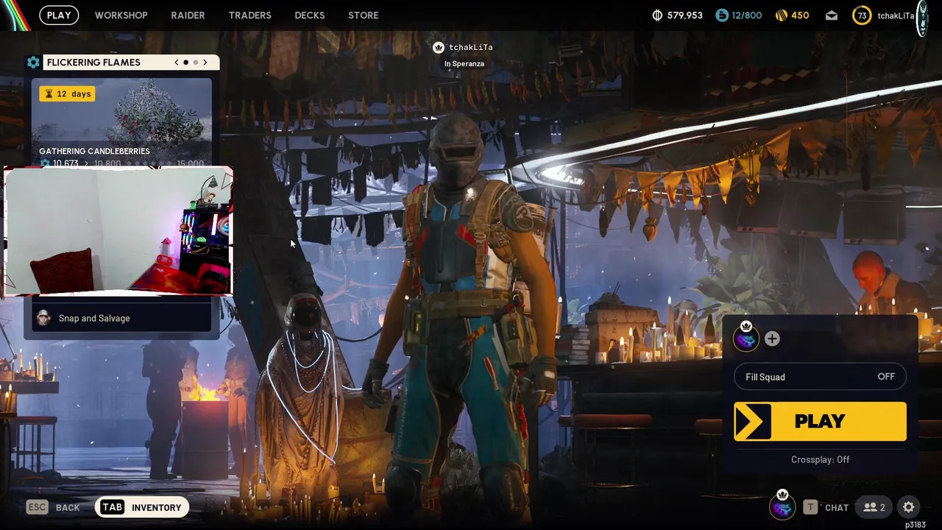The height and width of the screenshot is (530, 942).
Task: Select the first event page dot
Action: [x=185, y=63]
